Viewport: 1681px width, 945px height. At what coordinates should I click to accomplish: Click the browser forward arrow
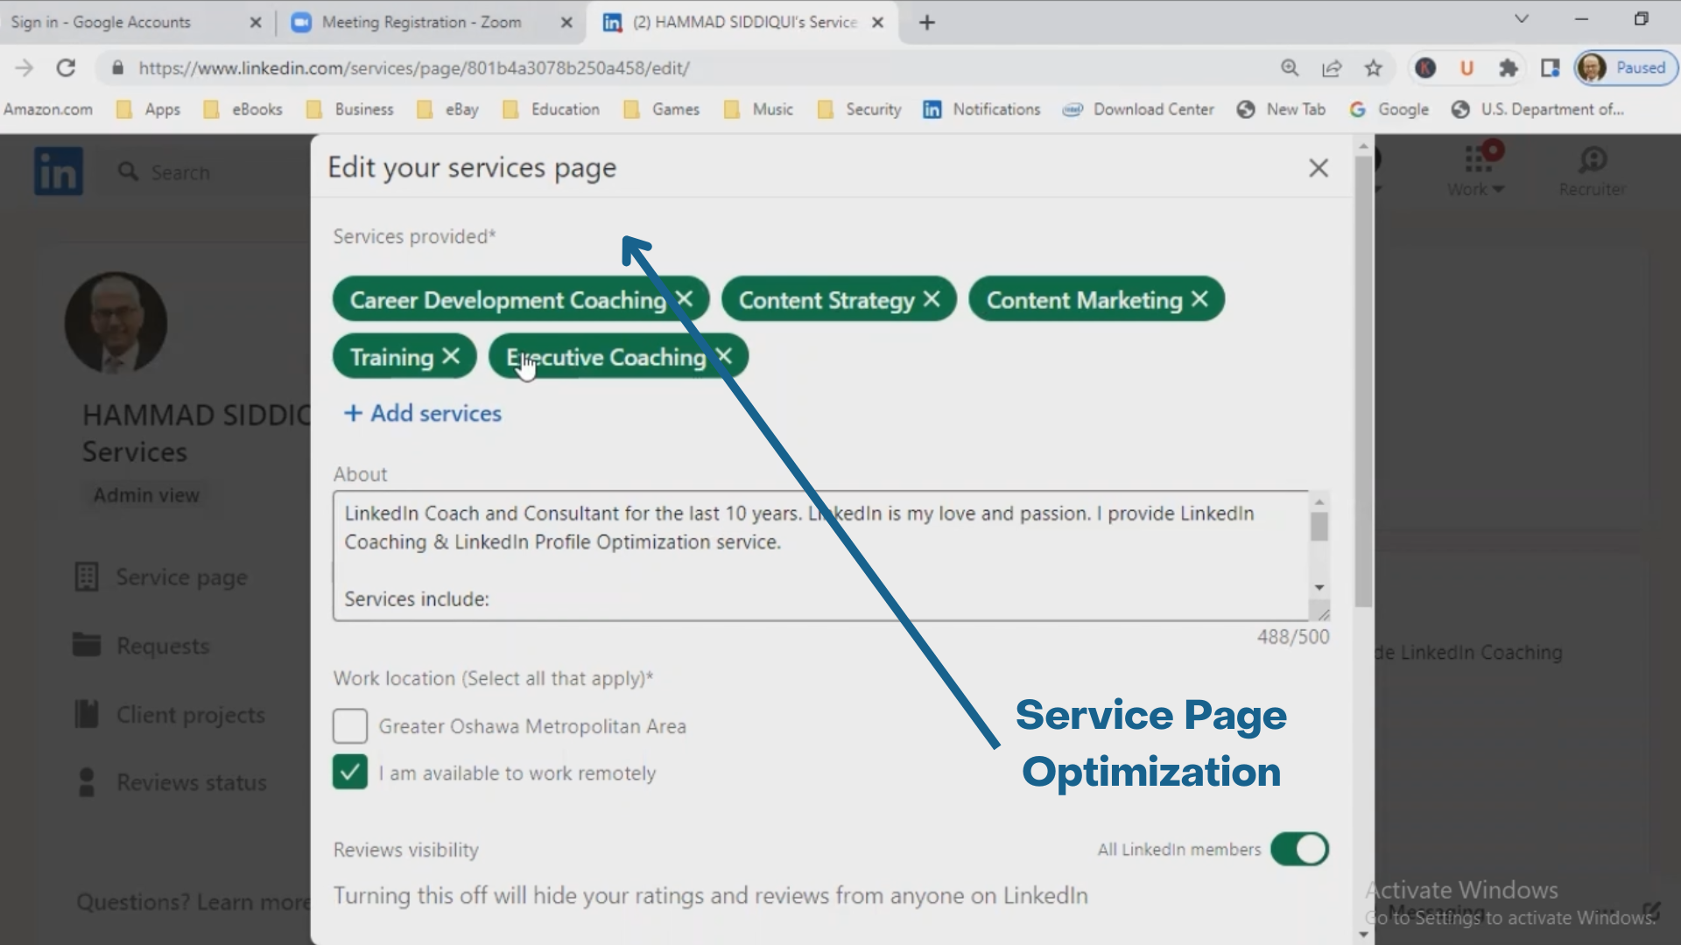(x=24, y=67)
